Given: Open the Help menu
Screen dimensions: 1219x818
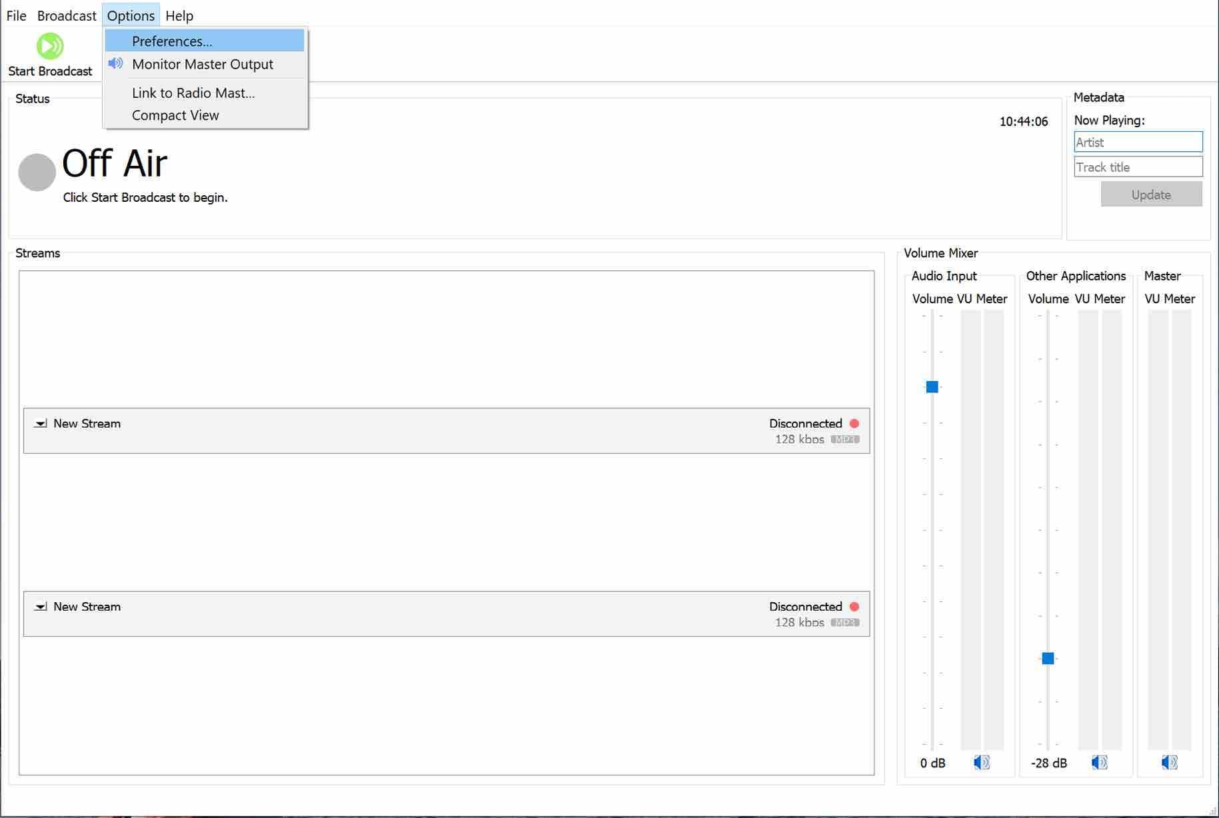Looking at the screenshot, I should 179,15.
